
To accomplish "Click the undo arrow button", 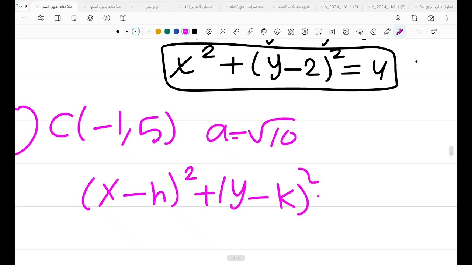I will pyautogui.click(x=419, y=32).
